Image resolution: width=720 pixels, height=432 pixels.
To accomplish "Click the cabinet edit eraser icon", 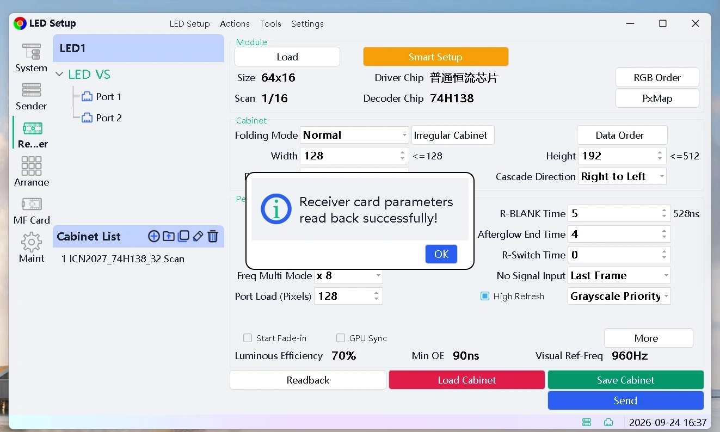I will coord(198,236).
